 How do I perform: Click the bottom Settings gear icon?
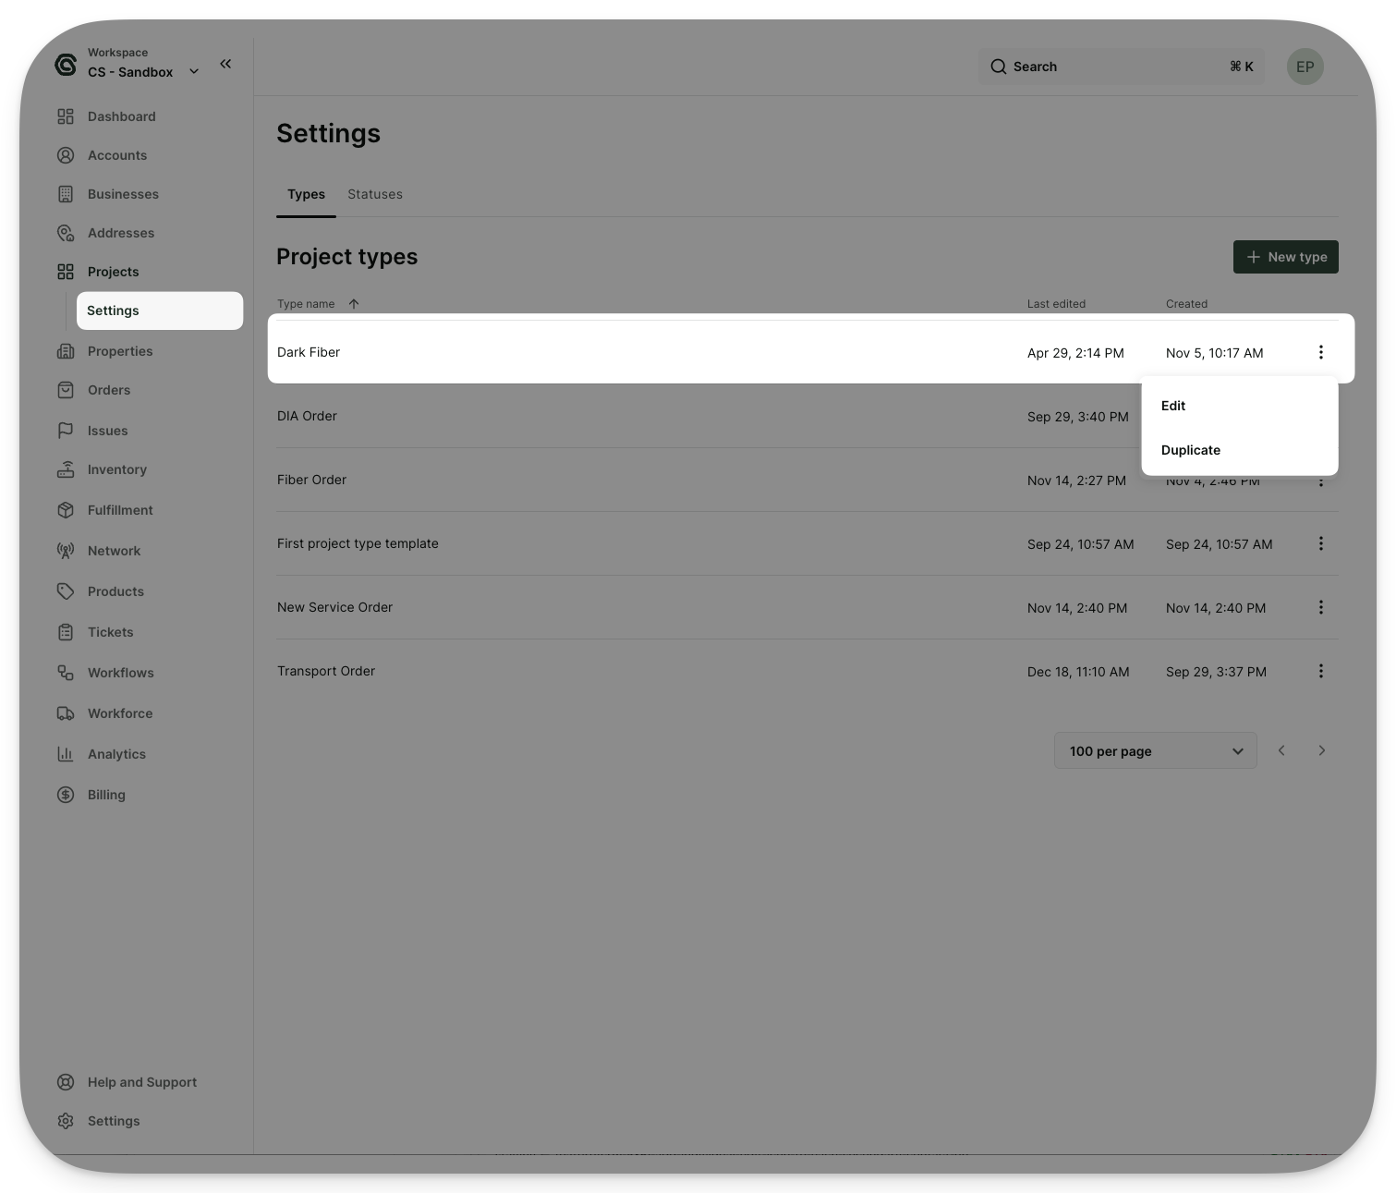pyautogui.click(x=66, y=1121)
